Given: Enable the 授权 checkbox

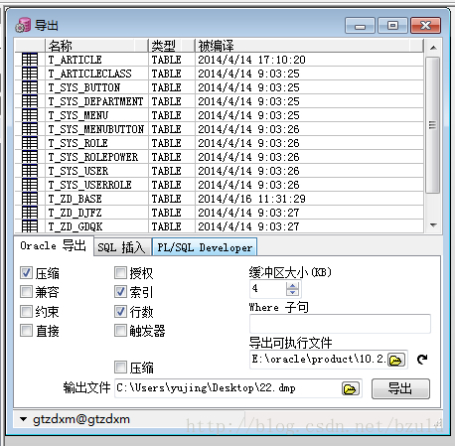Looking at the screenshot, I should (x=120, y=273).
